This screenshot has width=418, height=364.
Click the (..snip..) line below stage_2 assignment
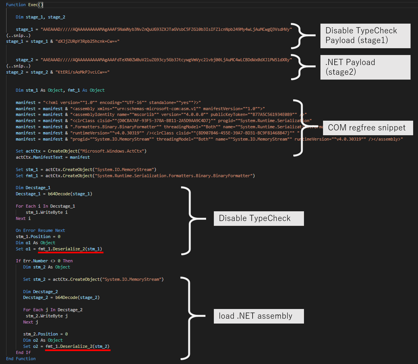18,66
